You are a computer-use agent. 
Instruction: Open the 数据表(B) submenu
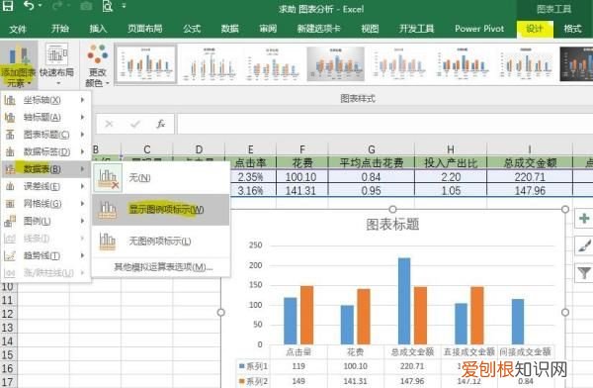tap(45, 169)
